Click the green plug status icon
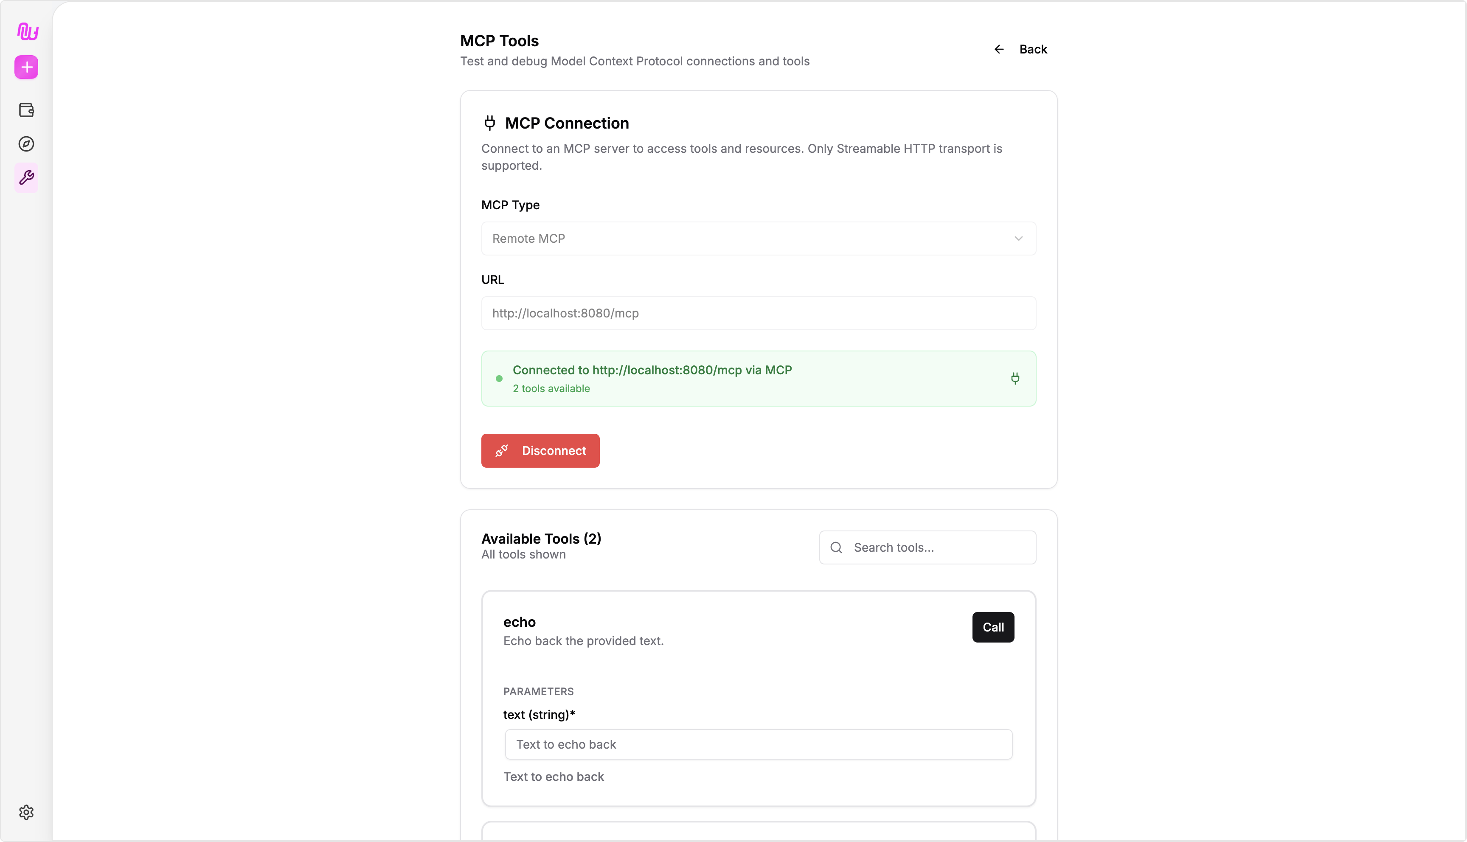1467x842 pixels. pyautogui.click(x=1015, y=378)
